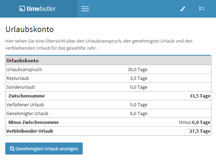Click the timebutler logo square icon
The width and height of the screenshot is (216, 164).
(22, 8)
